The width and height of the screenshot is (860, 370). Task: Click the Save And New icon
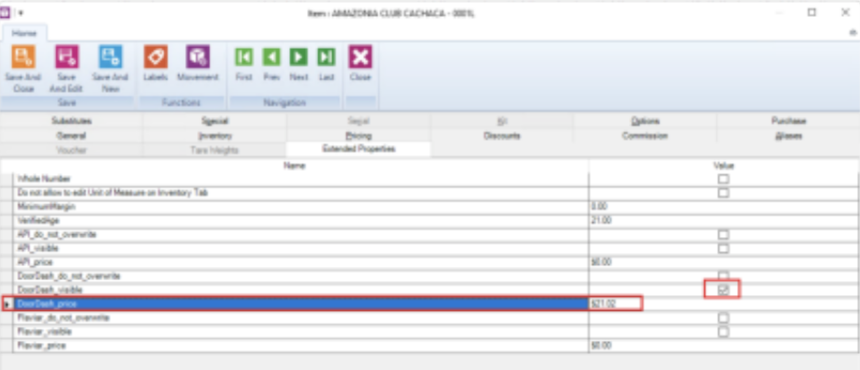(x=110, y=57)
